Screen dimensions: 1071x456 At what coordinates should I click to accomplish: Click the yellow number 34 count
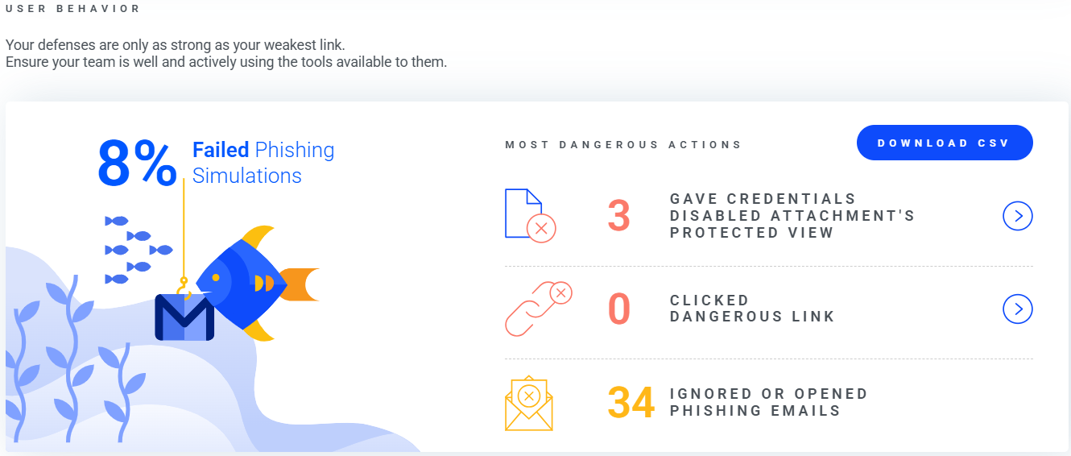(x=631, y=402)
